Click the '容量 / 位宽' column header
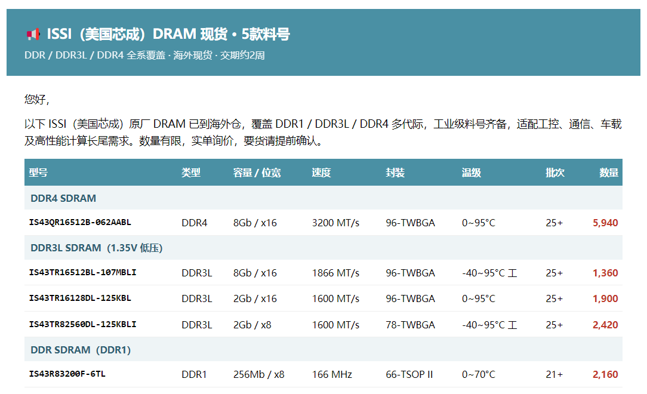Viewport: 647px width, 394px height. pyautogui.click(x=257, y=173)
